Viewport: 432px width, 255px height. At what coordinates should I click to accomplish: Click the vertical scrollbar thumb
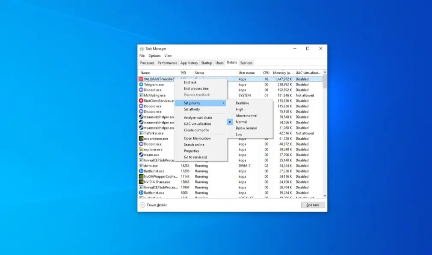coord(325,81)
